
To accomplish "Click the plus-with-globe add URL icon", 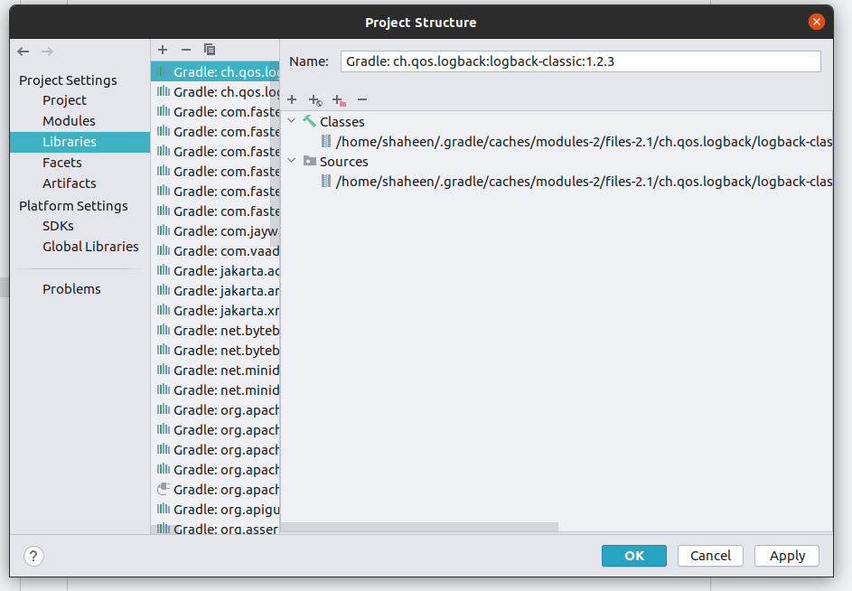I will (x=315, y=100).
